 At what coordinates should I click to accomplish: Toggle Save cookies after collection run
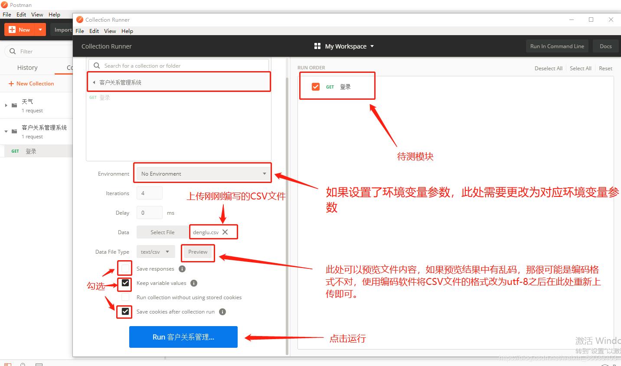[125, 311]
